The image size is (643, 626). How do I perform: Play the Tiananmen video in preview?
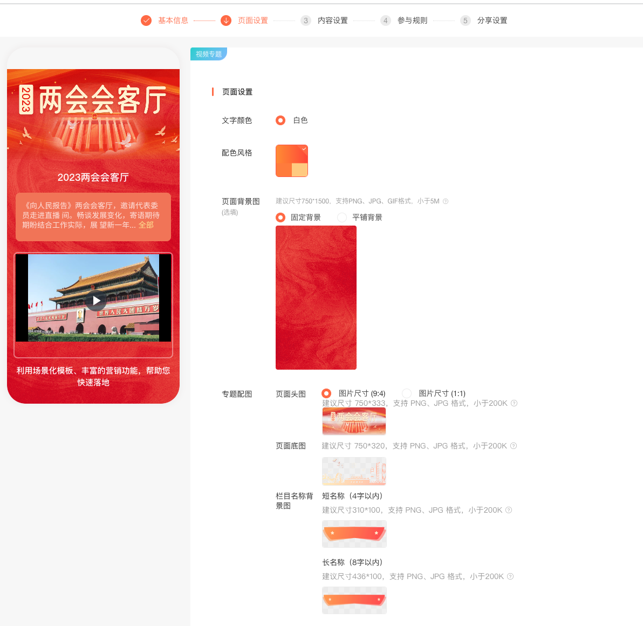97,301
